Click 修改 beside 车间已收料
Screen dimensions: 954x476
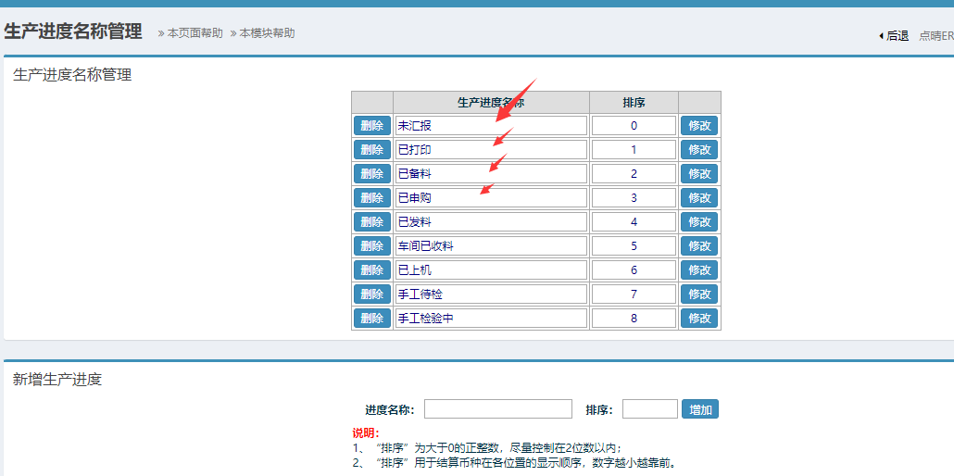click(699, 246)
